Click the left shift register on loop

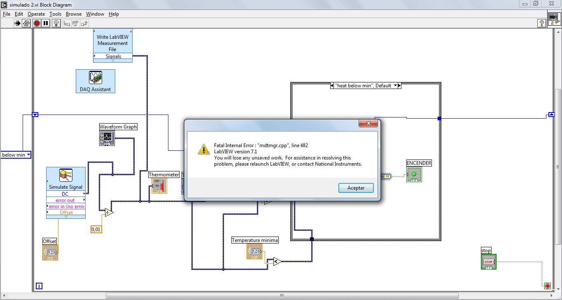point(35,115)
